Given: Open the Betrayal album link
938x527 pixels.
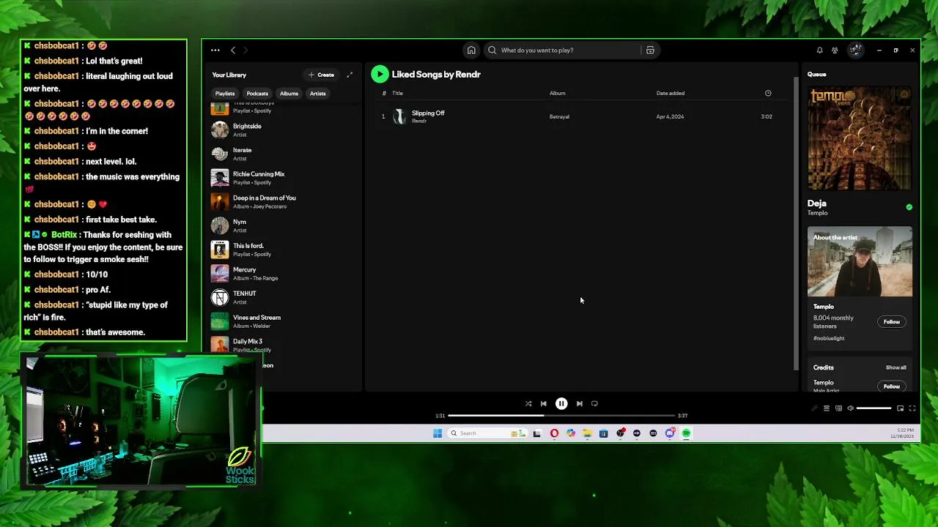Looking at the screenshot, I should (x=559, y=116).
